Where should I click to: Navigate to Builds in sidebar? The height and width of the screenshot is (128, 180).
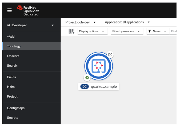coord(11,77)
